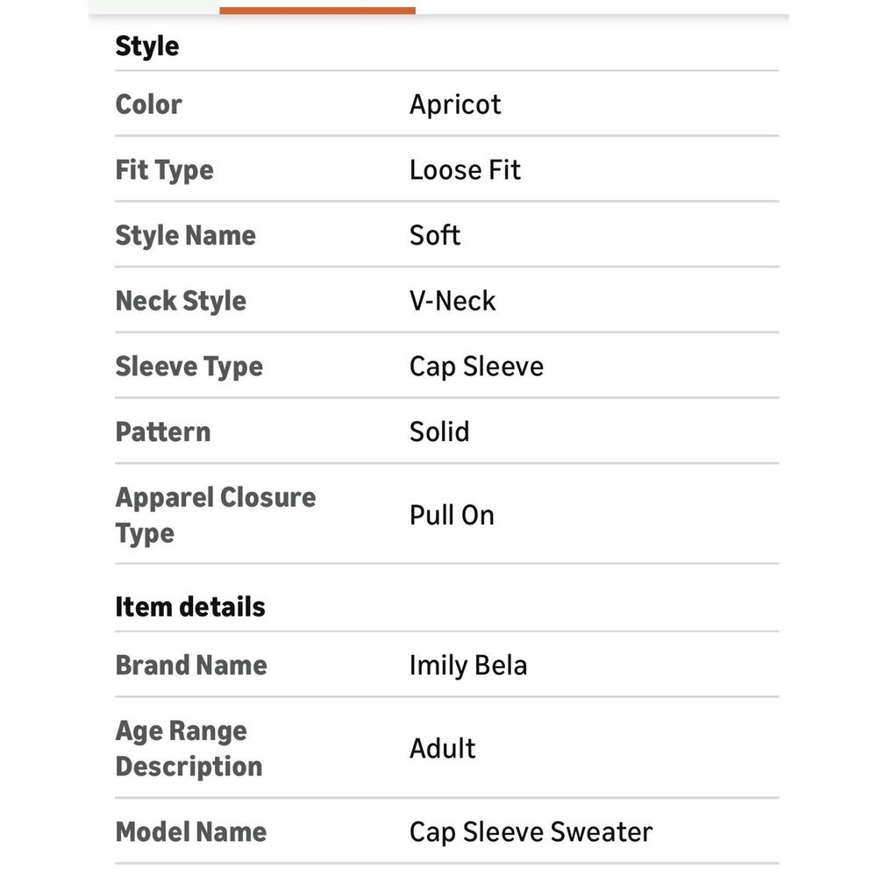Click the Pattern label

pyautogui.click(x=163, y=431)
